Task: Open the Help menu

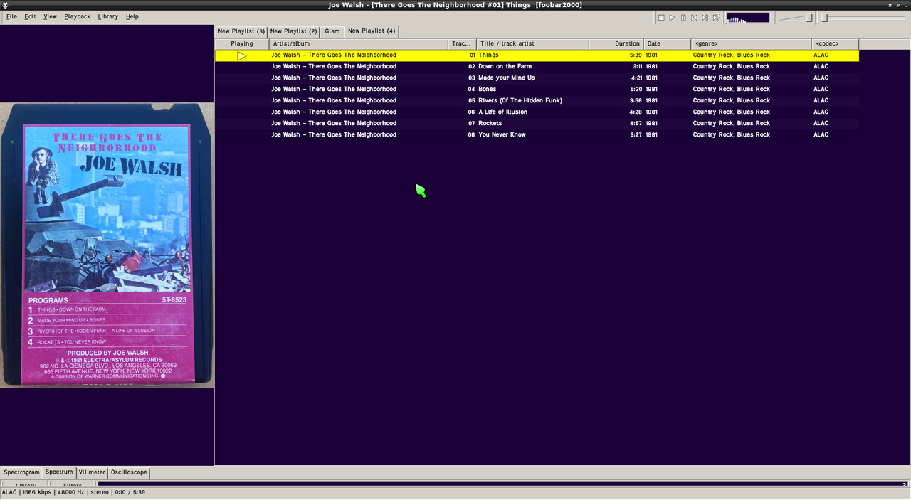Action: (132, 16)
